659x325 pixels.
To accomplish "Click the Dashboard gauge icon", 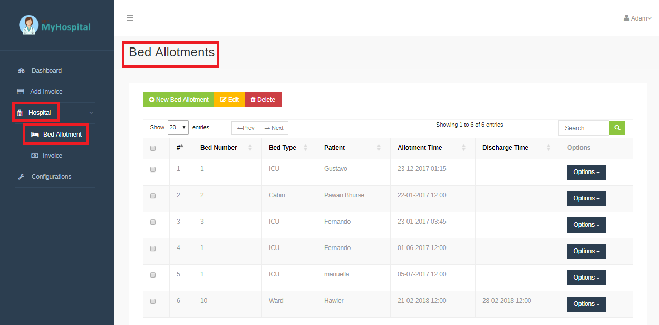I will pos(21,71).
